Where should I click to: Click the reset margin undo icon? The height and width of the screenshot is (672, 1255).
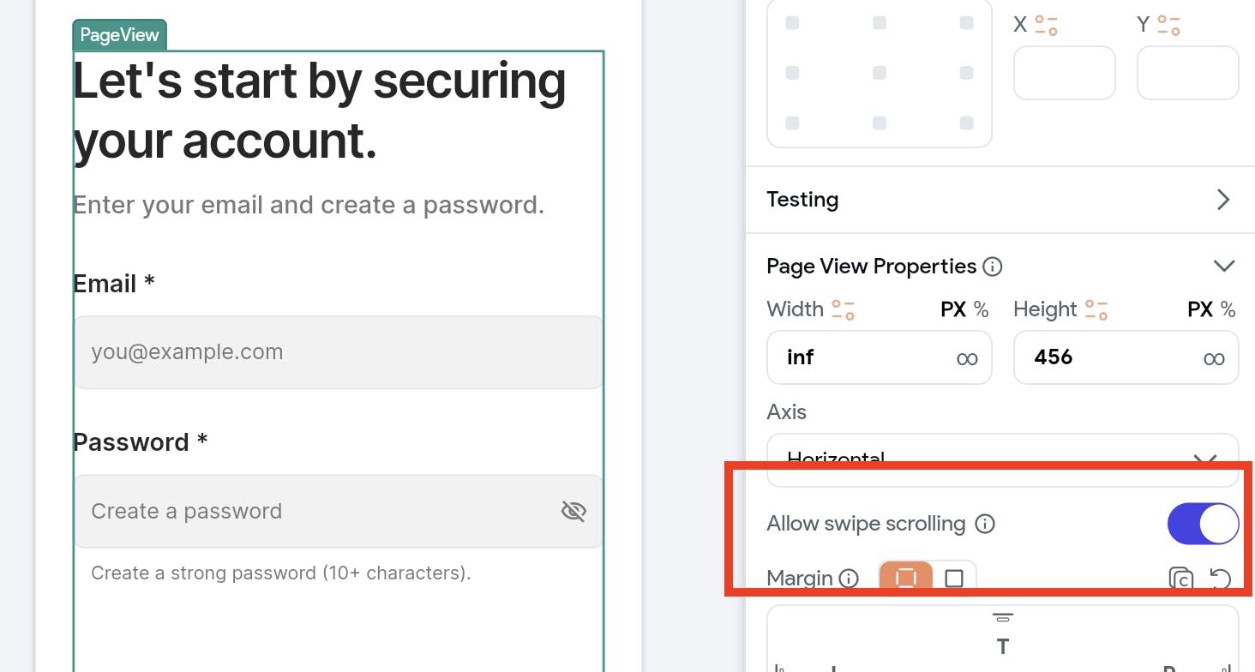[1220, 579]
